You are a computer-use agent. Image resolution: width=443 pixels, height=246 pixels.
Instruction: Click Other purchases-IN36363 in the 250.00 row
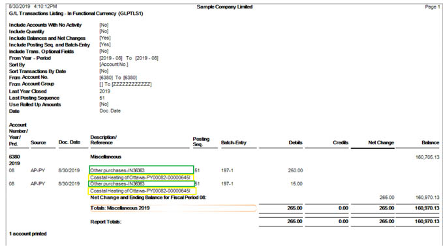tap(117, 170)
